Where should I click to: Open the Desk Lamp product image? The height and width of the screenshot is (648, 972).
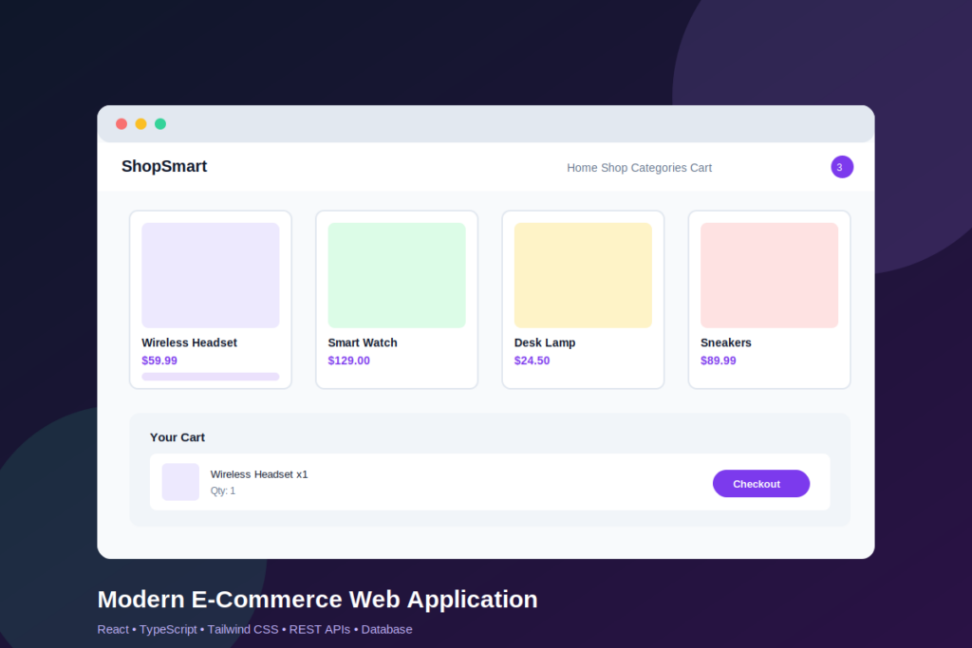click(583, 275)
